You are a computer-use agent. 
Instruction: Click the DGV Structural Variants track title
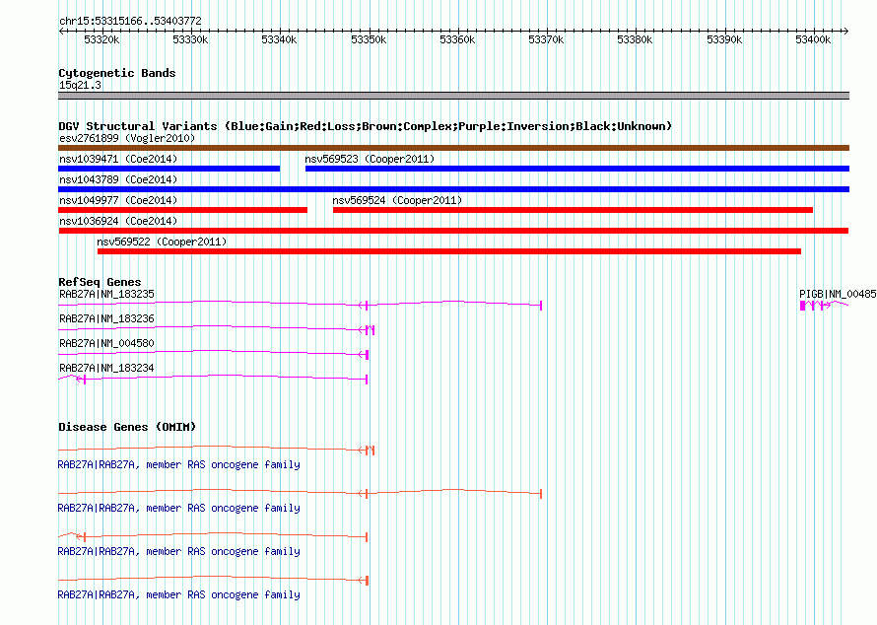[x=366, y=126]
